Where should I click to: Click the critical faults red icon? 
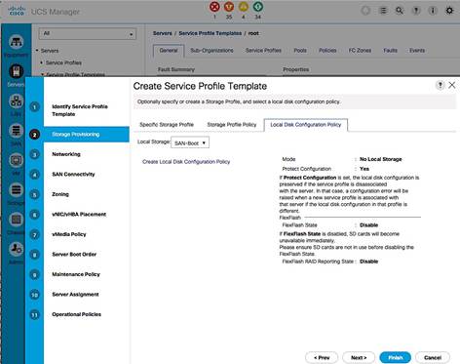coord(214,7)
